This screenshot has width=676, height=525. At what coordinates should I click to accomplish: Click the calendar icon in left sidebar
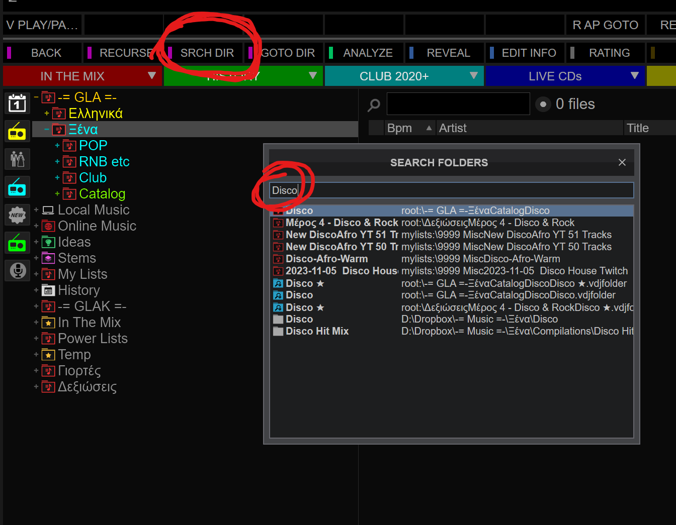click(18, 103)
